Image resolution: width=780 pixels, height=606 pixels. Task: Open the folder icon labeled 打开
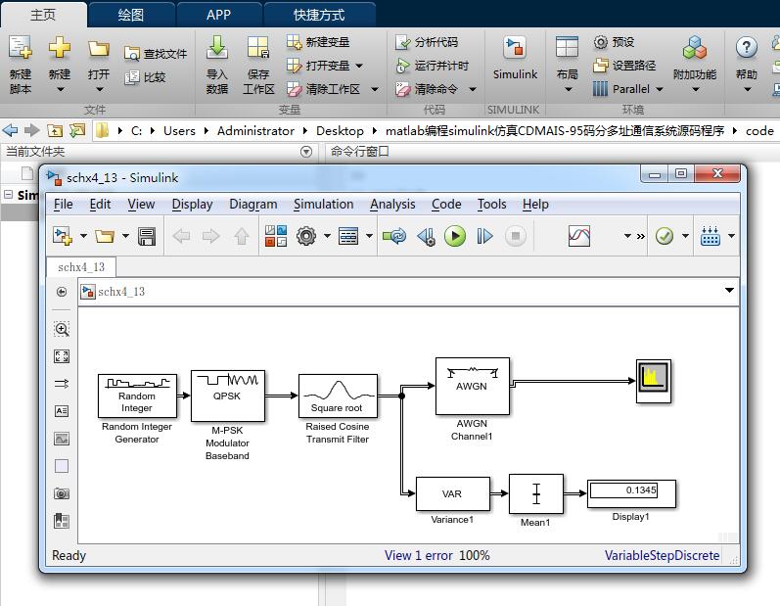click(99, 49)
